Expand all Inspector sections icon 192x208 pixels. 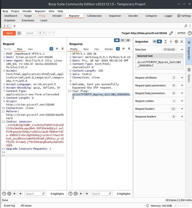[165, 42]
